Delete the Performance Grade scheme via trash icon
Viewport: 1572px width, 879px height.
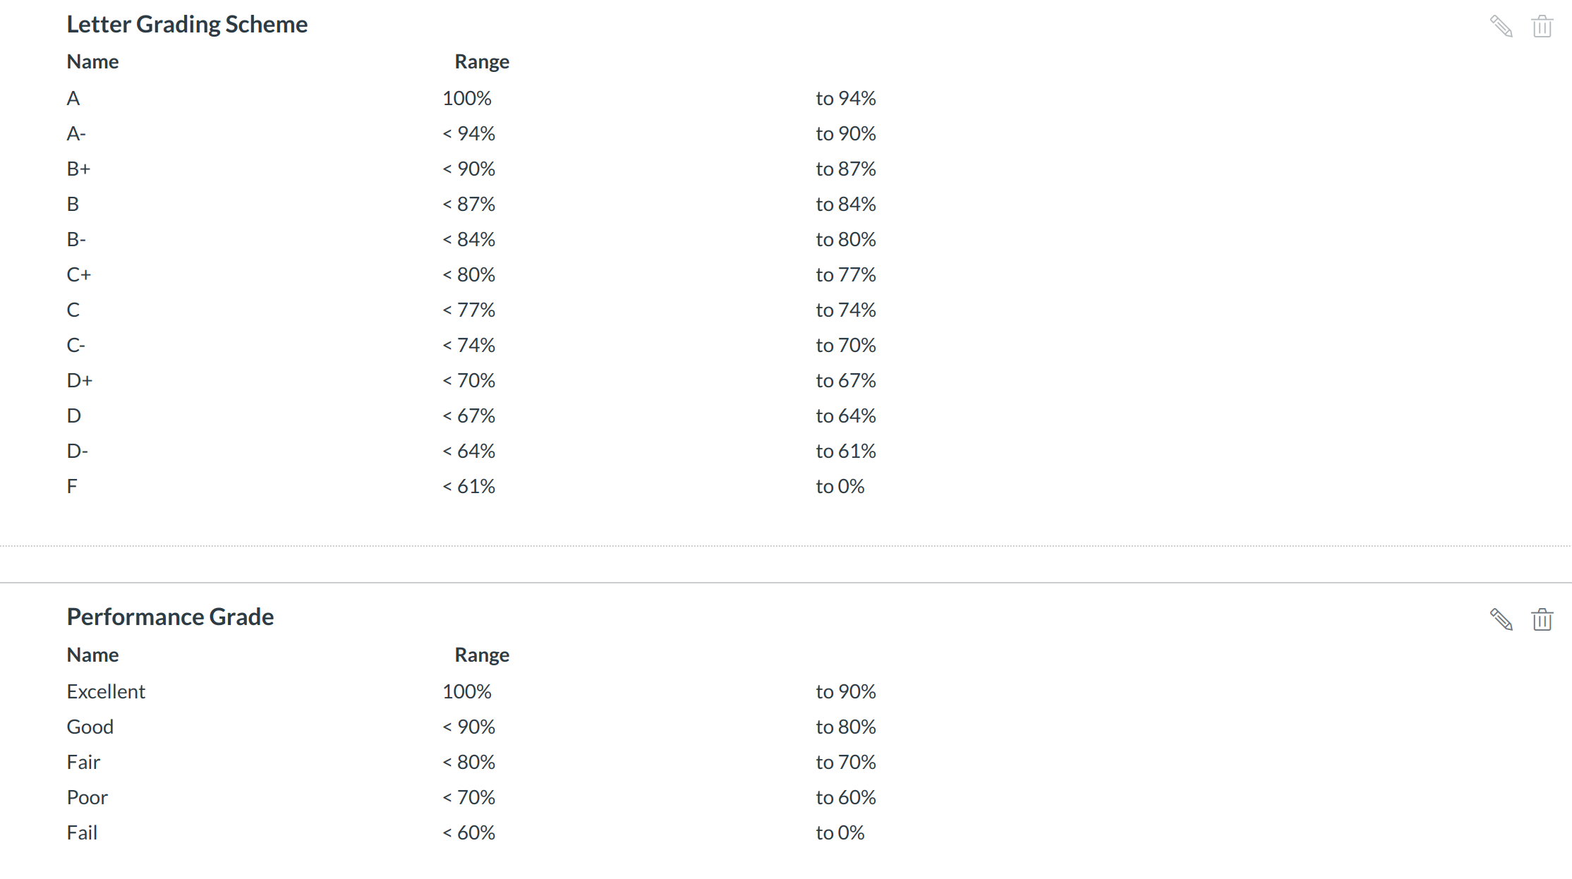(x=1542, y=619)
